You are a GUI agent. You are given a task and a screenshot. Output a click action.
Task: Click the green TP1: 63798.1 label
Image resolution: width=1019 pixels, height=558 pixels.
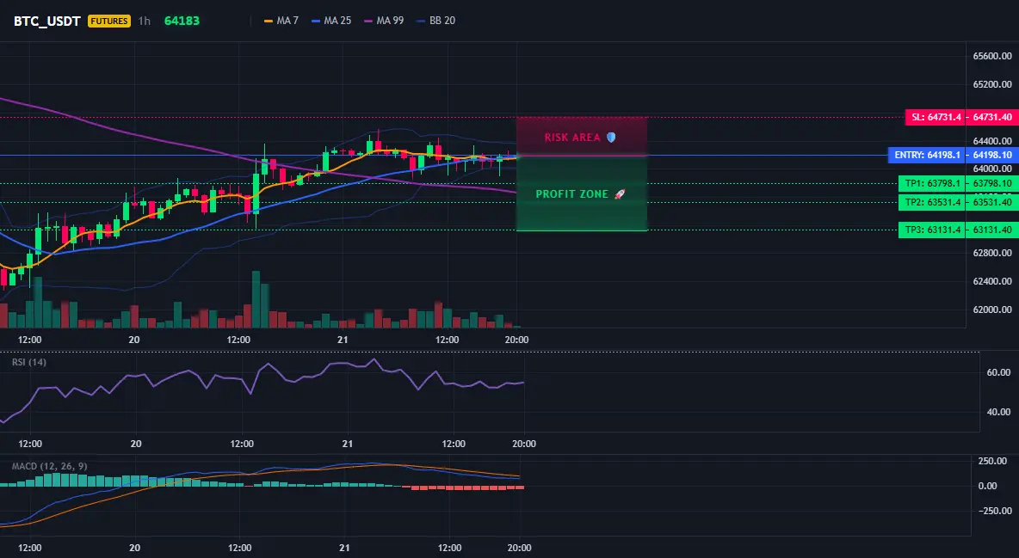[932, 183]
